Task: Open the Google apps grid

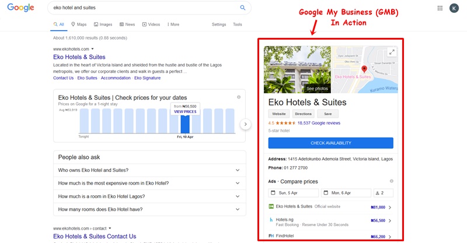Action: [440, 8]
